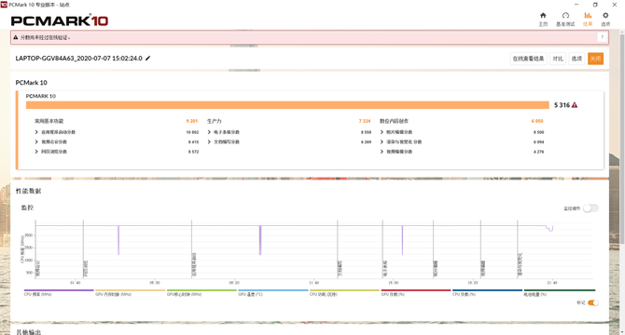The image size is (625, 335).
Task: Go to the Home (主页) page
Action: point(543,19)
